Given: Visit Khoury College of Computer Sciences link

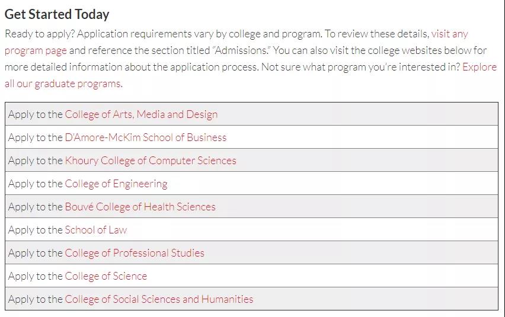Looking at the screenshot, I should click(151, 161).
